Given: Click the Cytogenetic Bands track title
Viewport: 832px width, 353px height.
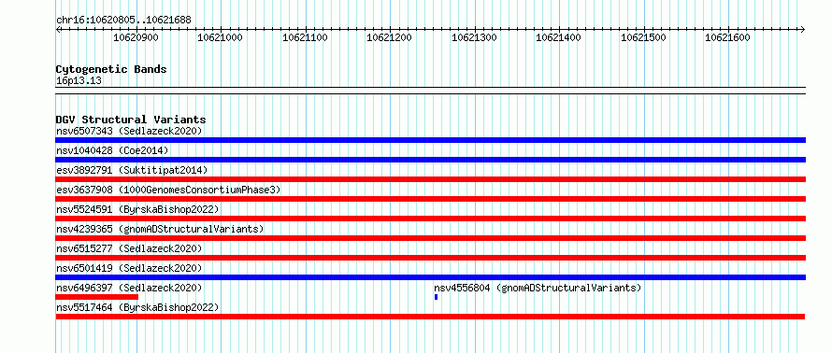Looking at the screenshot, I should [111, 69].
